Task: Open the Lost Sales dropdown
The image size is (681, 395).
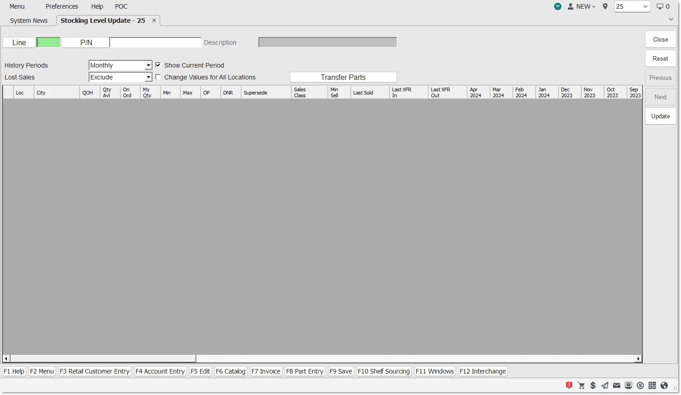Action: click(x=148, y=78)
